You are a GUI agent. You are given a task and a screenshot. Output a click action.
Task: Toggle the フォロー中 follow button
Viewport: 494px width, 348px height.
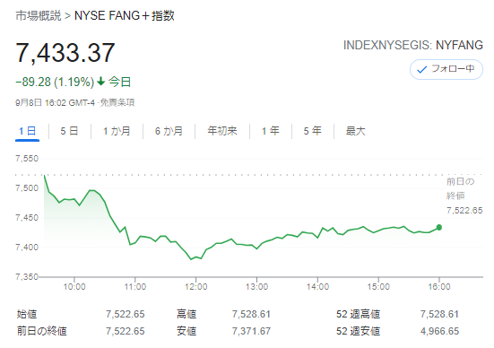(446, 69)
